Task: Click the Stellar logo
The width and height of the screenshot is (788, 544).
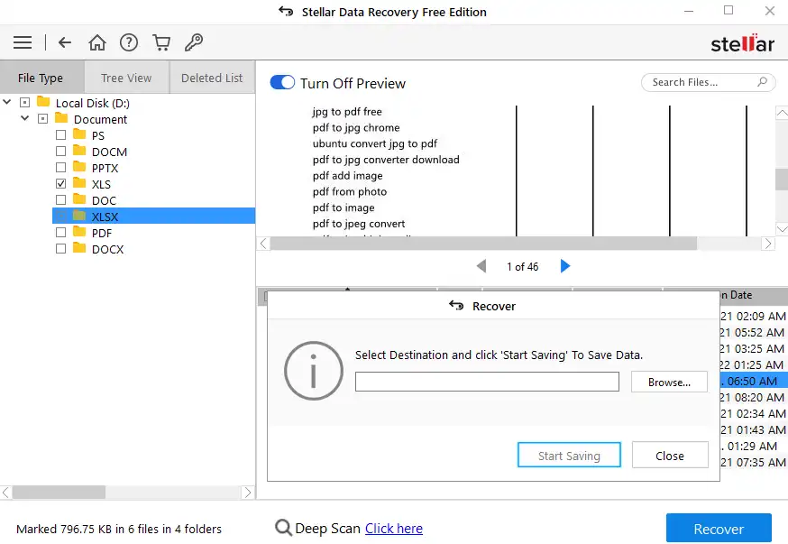Action: pyautogui.click(x=742, y=43)
